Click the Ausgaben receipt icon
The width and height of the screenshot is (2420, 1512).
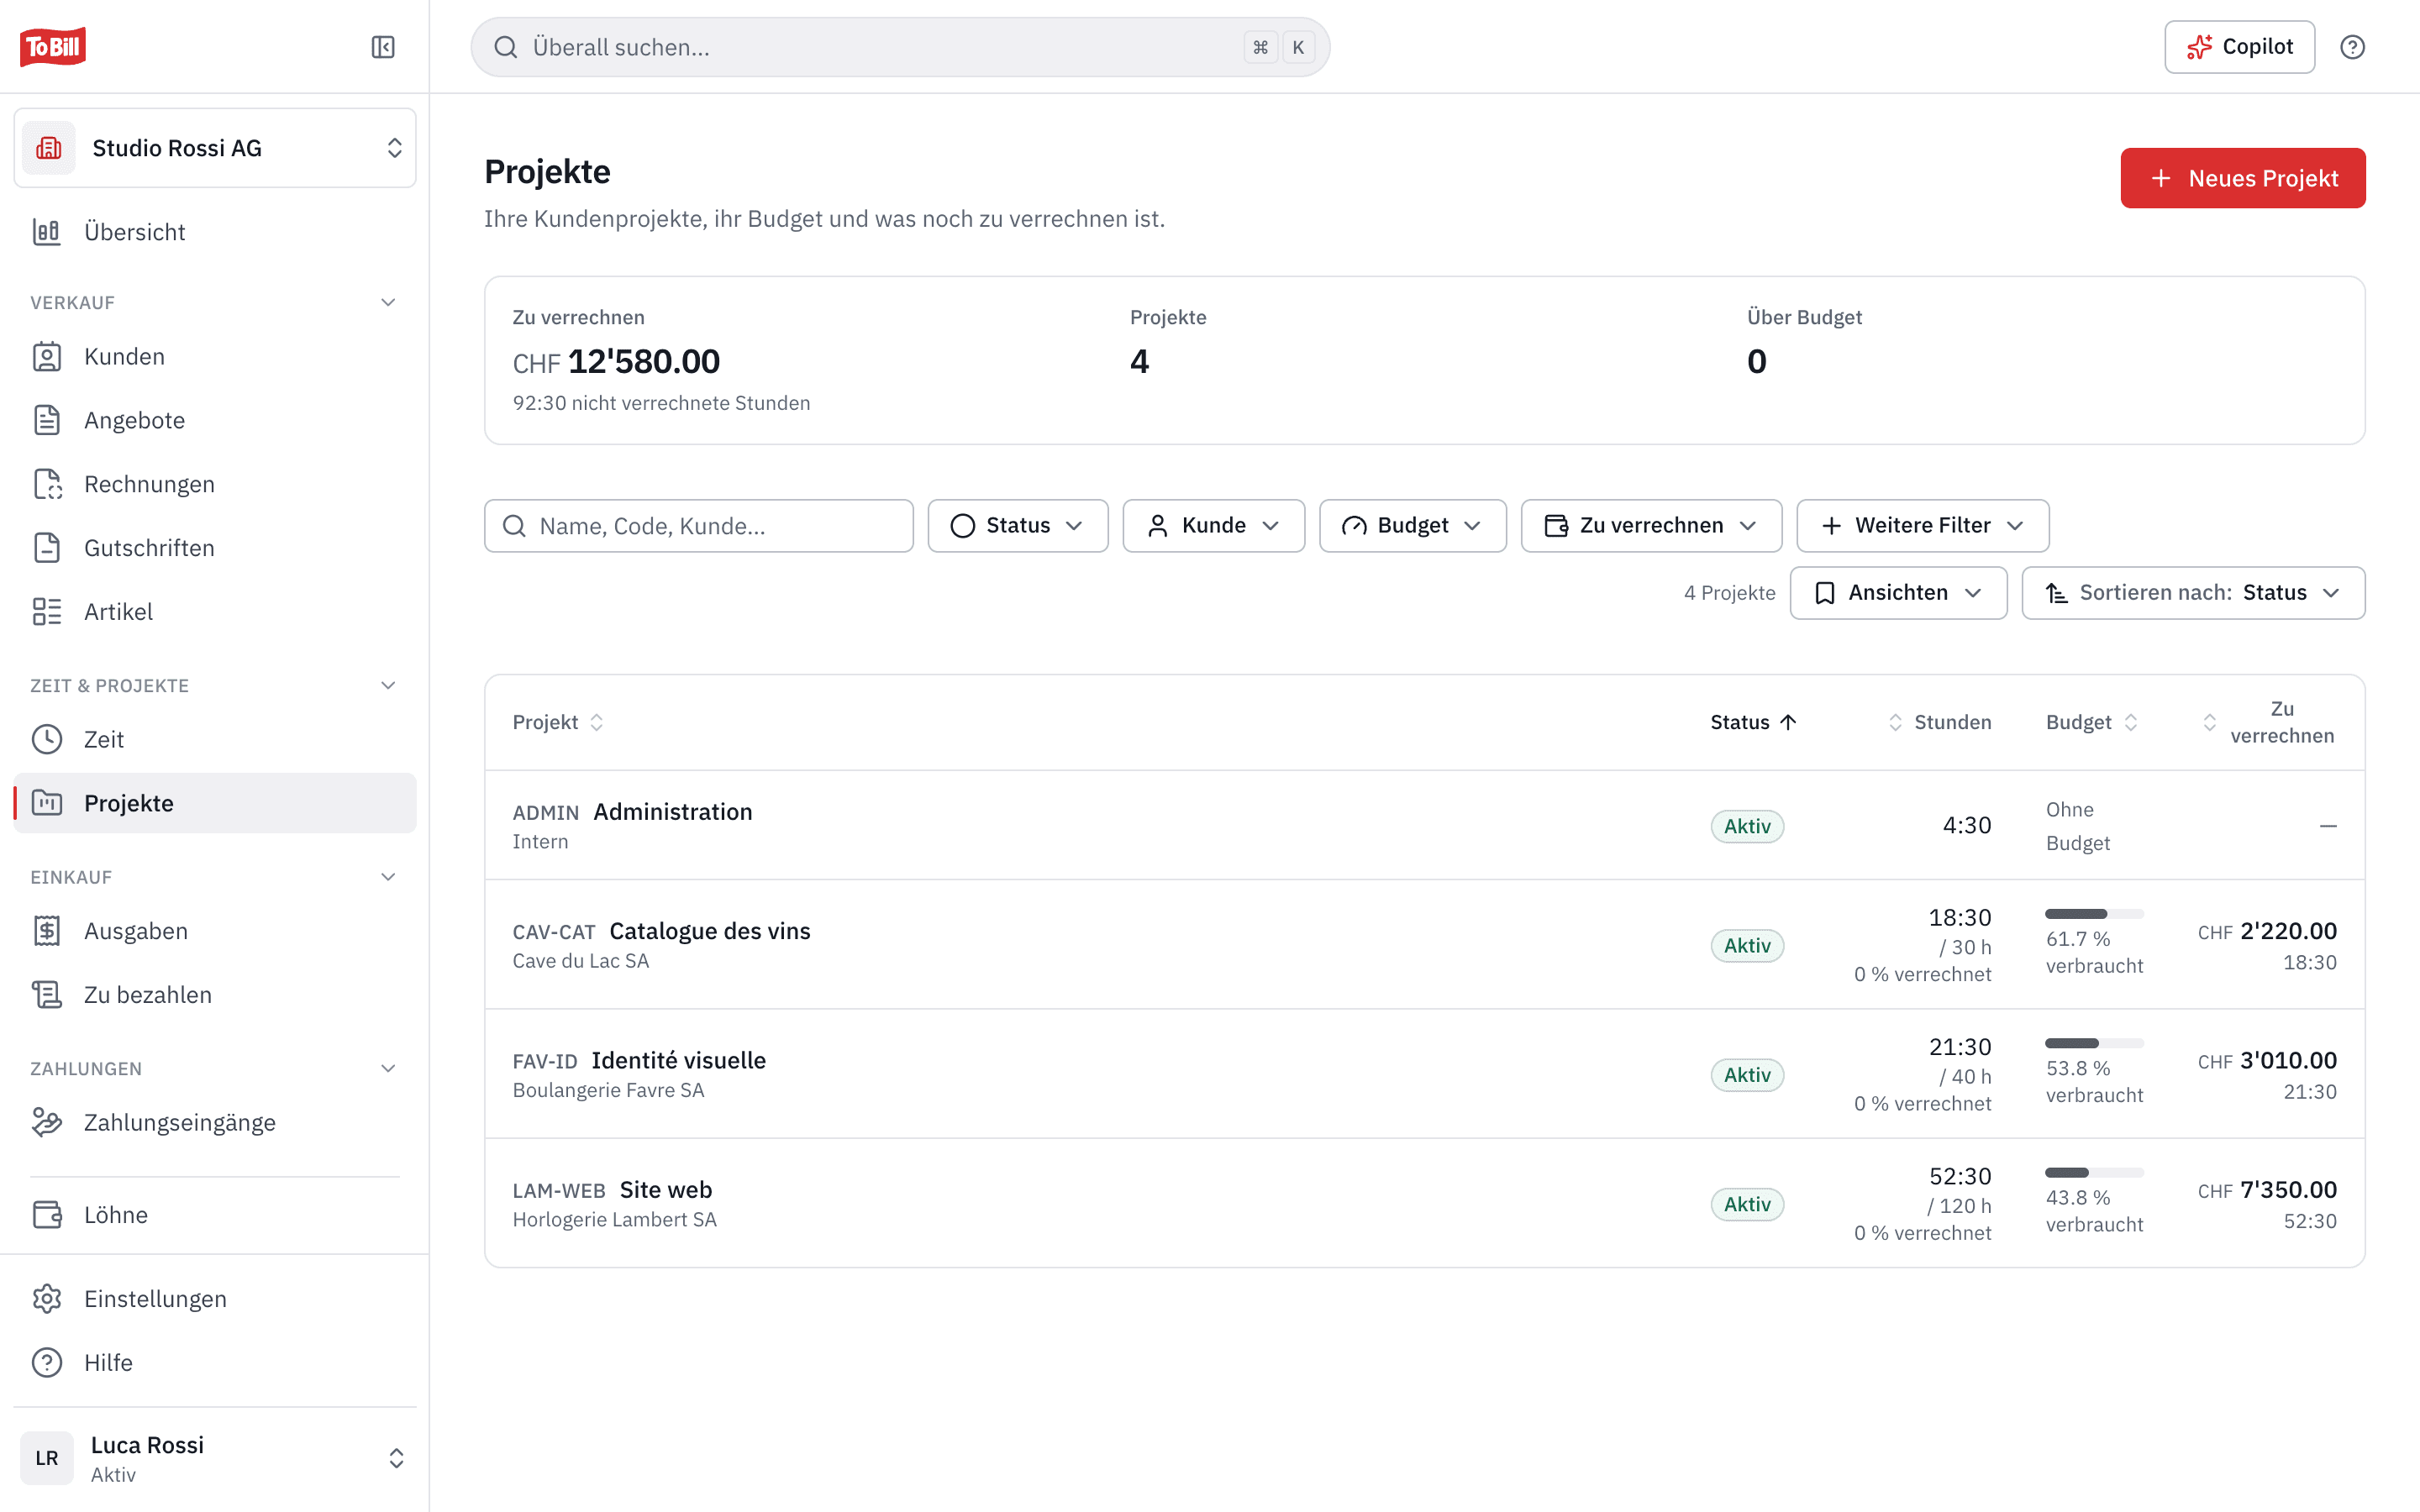point(47,931)
